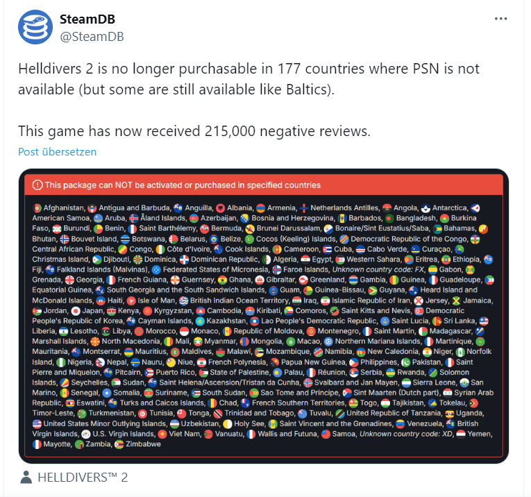Open the tweet's more options menu

pyautogui.click(x=500, y=19)
